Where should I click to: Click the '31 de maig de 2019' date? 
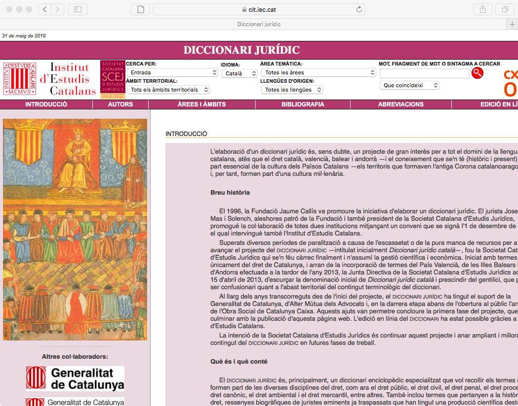pos(24,35)
